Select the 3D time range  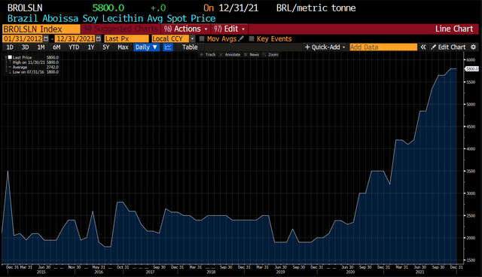pos(25,47)
